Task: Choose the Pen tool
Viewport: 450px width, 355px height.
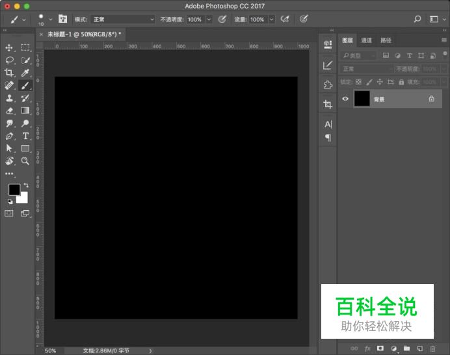Action: (x=10, y=136)
